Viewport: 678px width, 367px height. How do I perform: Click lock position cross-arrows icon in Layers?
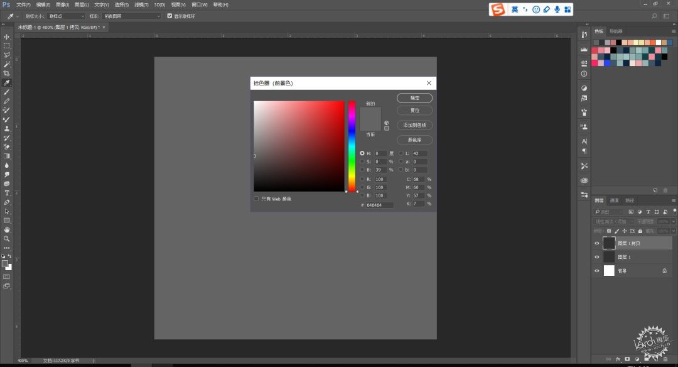click(x=625, y=231)
